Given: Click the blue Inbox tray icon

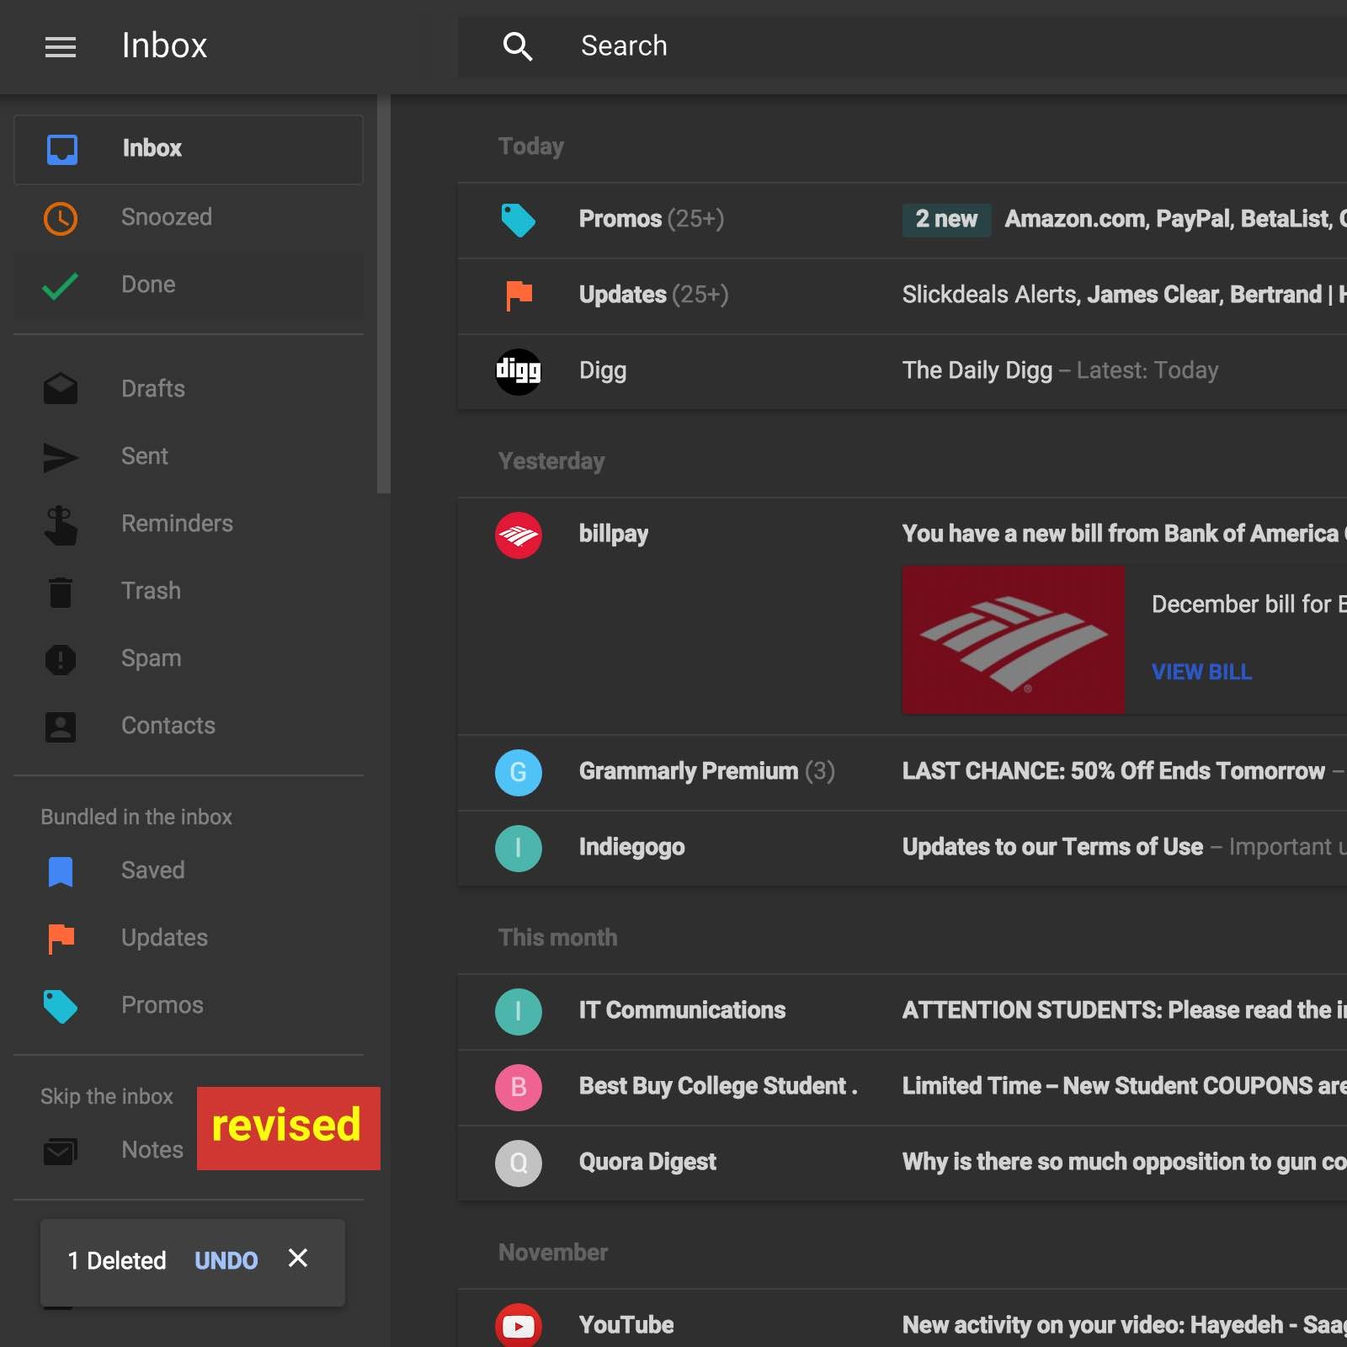Looking at the screenshot, I should click(61, 149).
